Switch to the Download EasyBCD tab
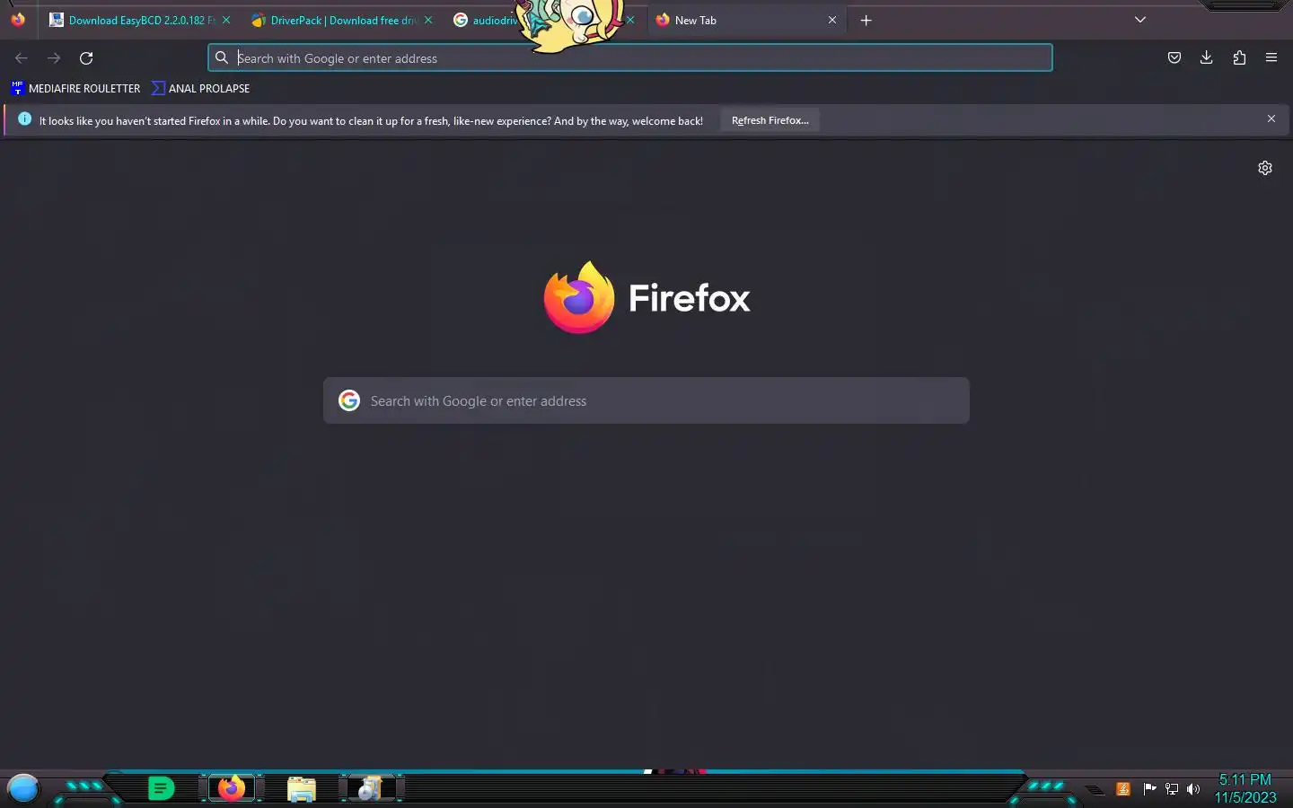1293x808 pixels. tap(133, 20)
